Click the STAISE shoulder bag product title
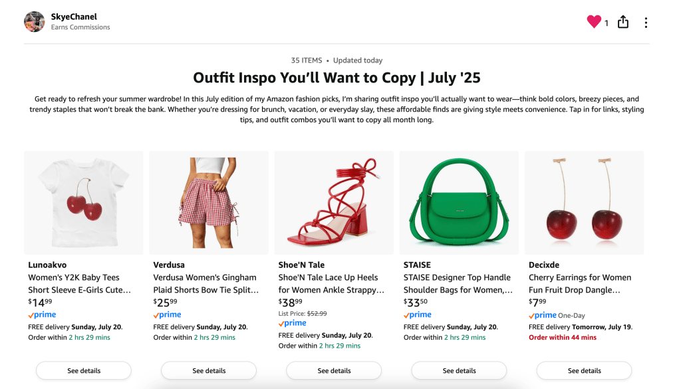 (x=454, y=284)
